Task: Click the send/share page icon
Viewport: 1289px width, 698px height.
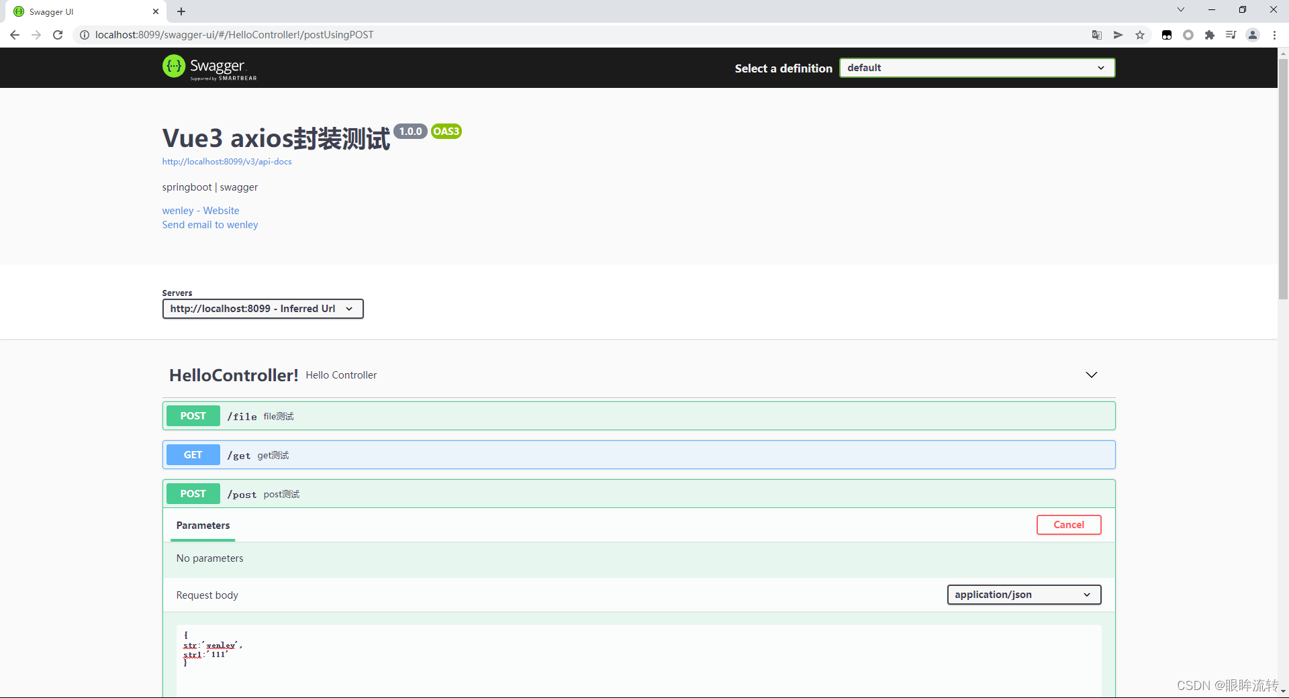Action: tap(1118, 35)
